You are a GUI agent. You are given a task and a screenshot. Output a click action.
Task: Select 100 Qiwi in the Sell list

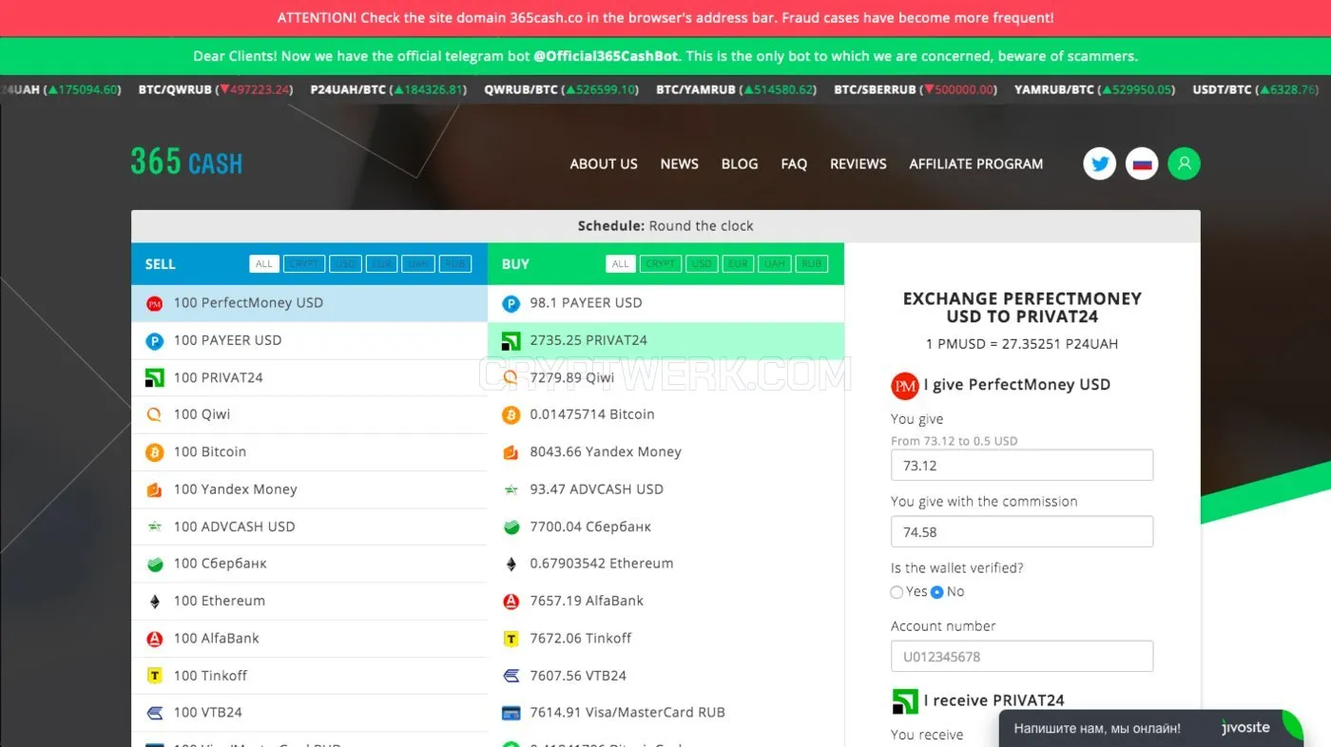(x=309, y=414)
